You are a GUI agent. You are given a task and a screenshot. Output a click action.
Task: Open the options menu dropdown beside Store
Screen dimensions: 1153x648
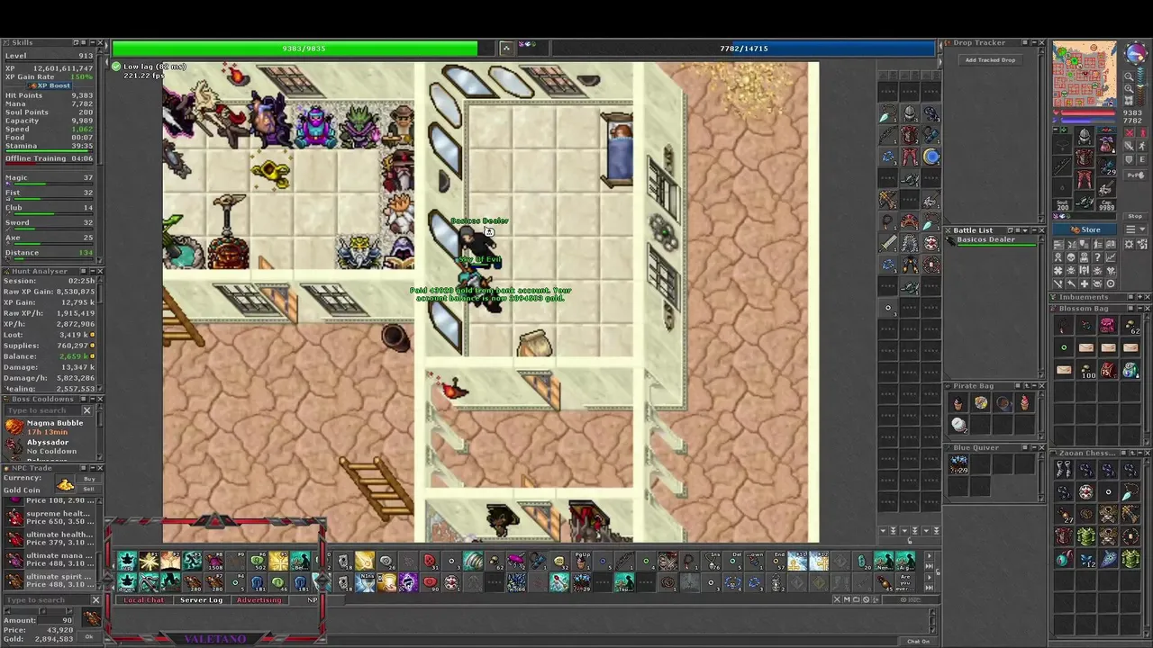(x=1136, y=229)
